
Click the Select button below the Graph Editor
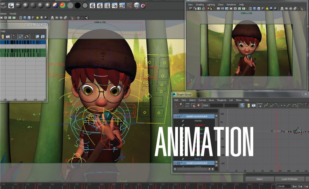(259, 179)
